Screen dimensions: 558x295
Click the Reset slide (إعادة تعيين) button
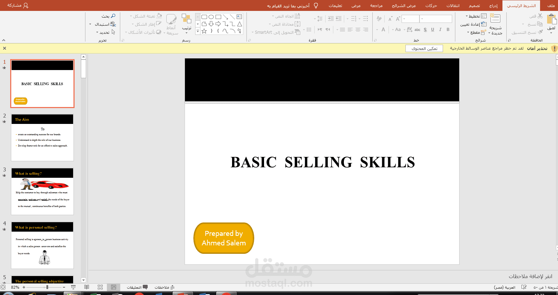tap(473, 24)
